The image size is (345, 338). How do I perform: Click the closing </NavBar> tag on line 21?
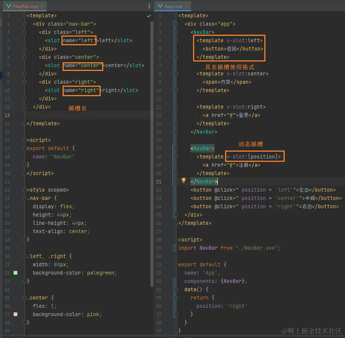(x=204, y=182)
